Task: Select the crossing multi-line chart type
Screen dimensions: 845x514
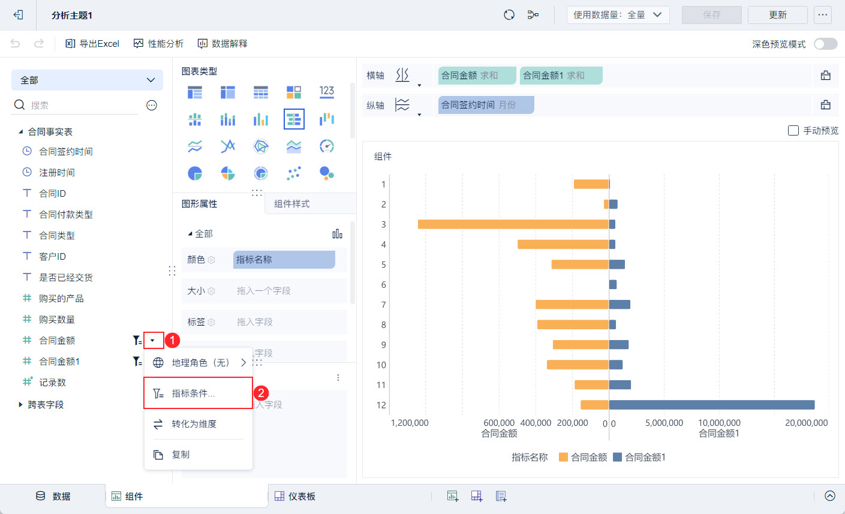Action: point(228,146)
